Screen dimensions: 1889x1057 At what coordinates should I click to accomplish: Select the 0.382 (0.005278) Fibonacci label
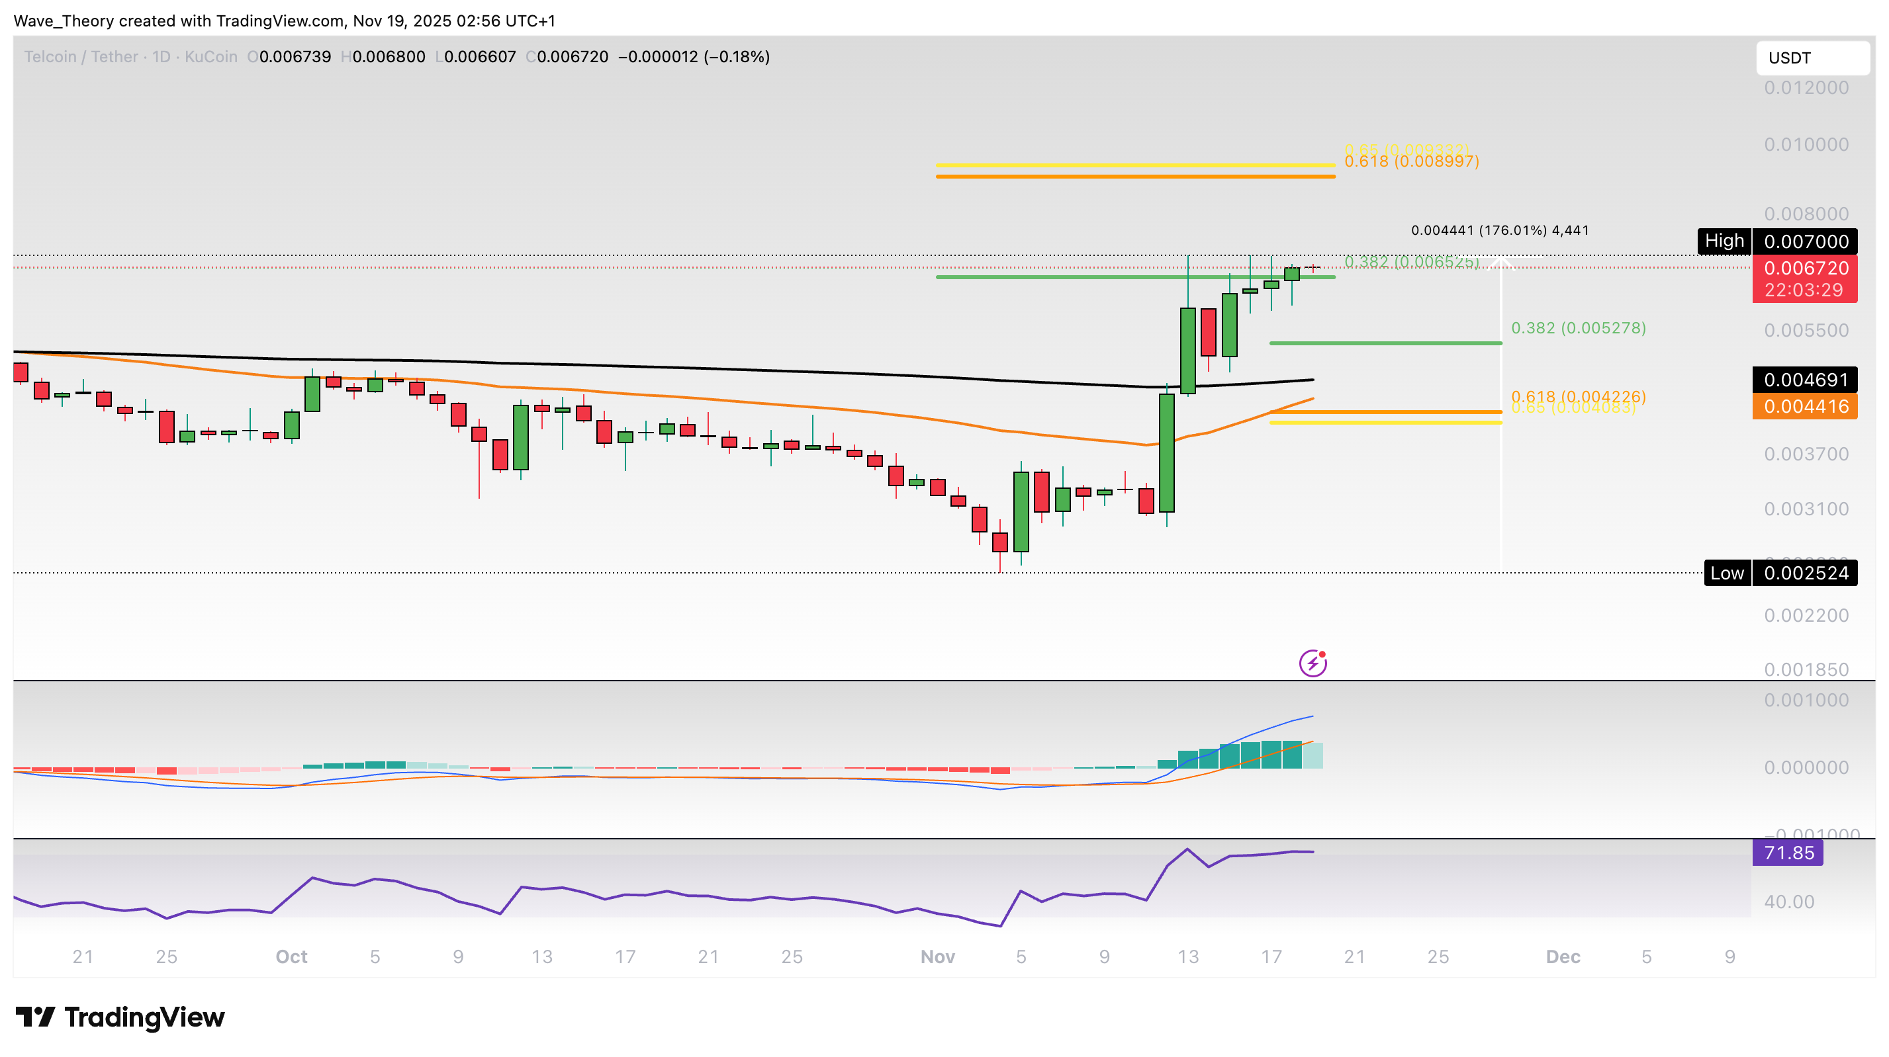(x=1578, y=327)
